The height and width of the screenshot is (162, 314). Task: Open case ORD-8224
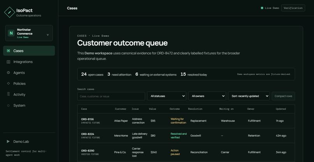(x=88, y=134)
